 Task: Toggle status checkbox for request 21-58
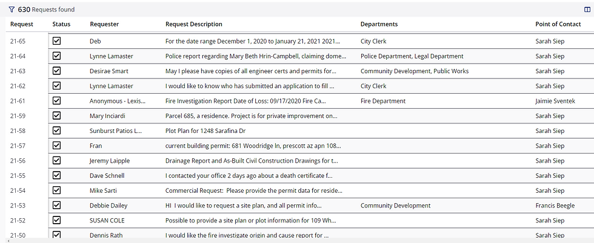[x=56, y=131]
